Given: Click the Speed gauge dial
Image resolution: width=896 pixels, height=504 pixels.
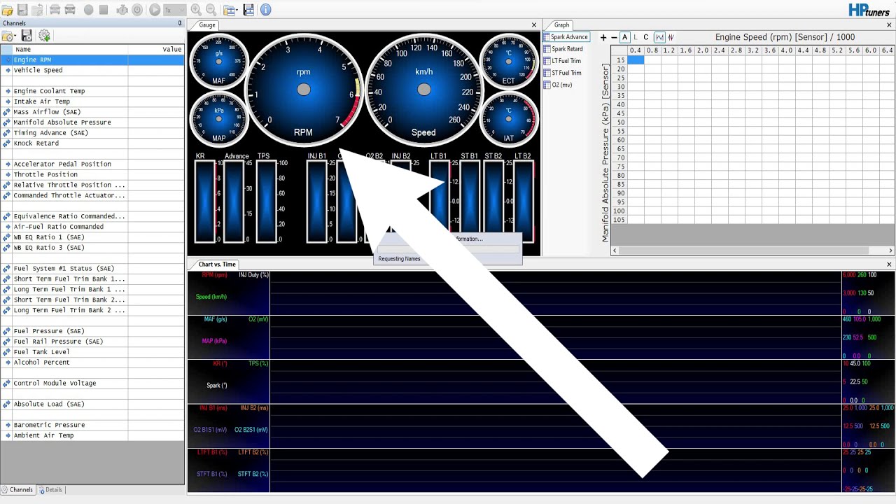Looking at the screenshot, I should tap(423, 90).
